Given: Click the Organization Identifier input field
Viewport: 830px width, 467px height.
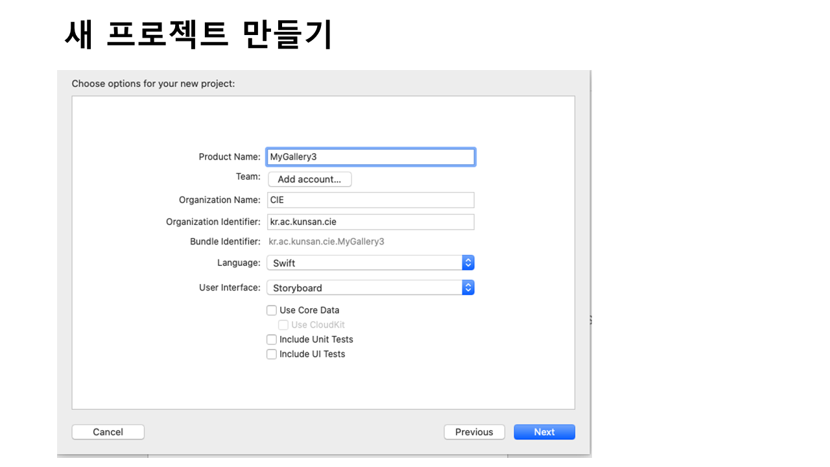Looking at the screenshot, I should [370, 222].
